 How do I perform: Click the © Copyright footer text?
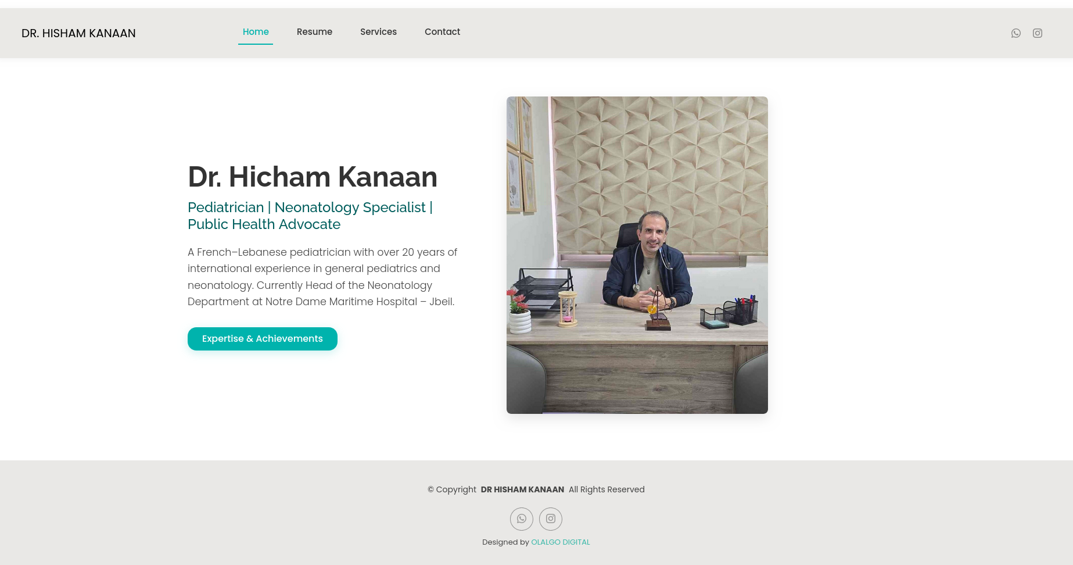pyautogui.click(x=452, y=489)
